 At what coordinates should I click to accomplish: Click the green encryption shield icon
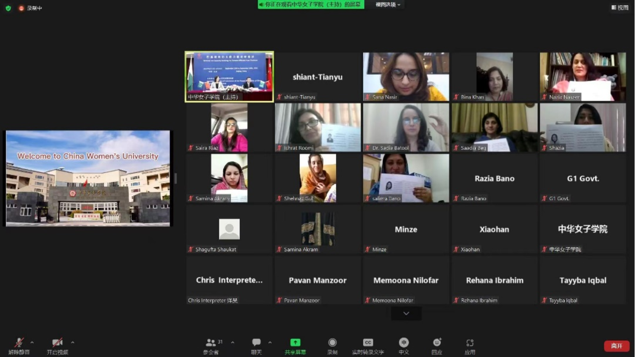coord(8,8)
